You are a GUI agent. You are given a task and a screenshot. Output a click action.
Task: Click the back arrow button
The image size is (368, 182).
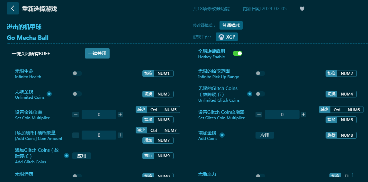13,9
